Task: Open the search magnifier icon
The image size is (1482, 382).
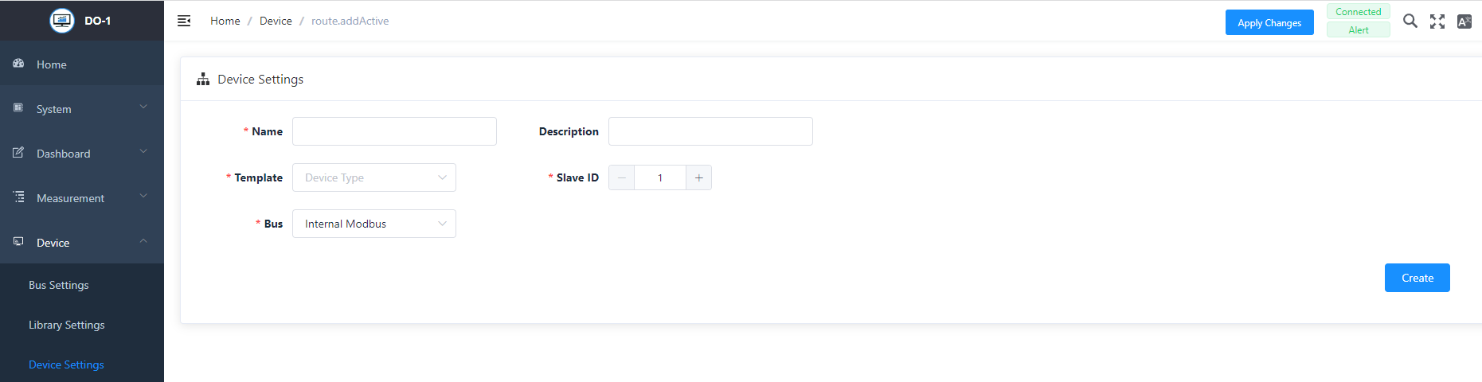Action: pos(1410,21)
